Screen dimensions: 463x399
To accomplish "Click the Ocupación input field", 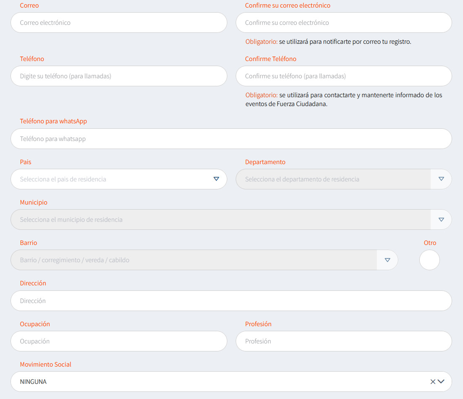I will (x=118, y=341).
